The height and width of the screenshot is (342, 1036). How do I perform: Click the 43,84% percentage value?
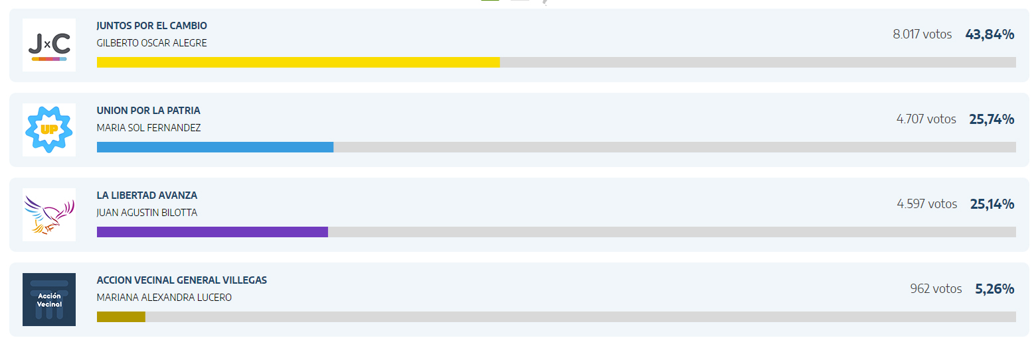point(990,34)
